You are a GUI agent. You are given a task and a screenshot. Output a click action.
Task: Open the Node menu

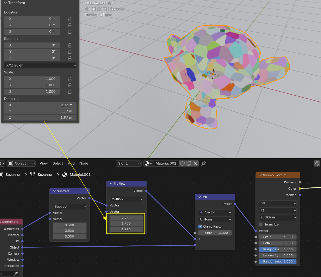pos(84,163)
